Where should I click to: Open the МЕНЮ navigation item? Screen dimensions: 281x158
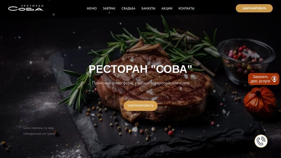pyautogui.click(x=92, y=8)
